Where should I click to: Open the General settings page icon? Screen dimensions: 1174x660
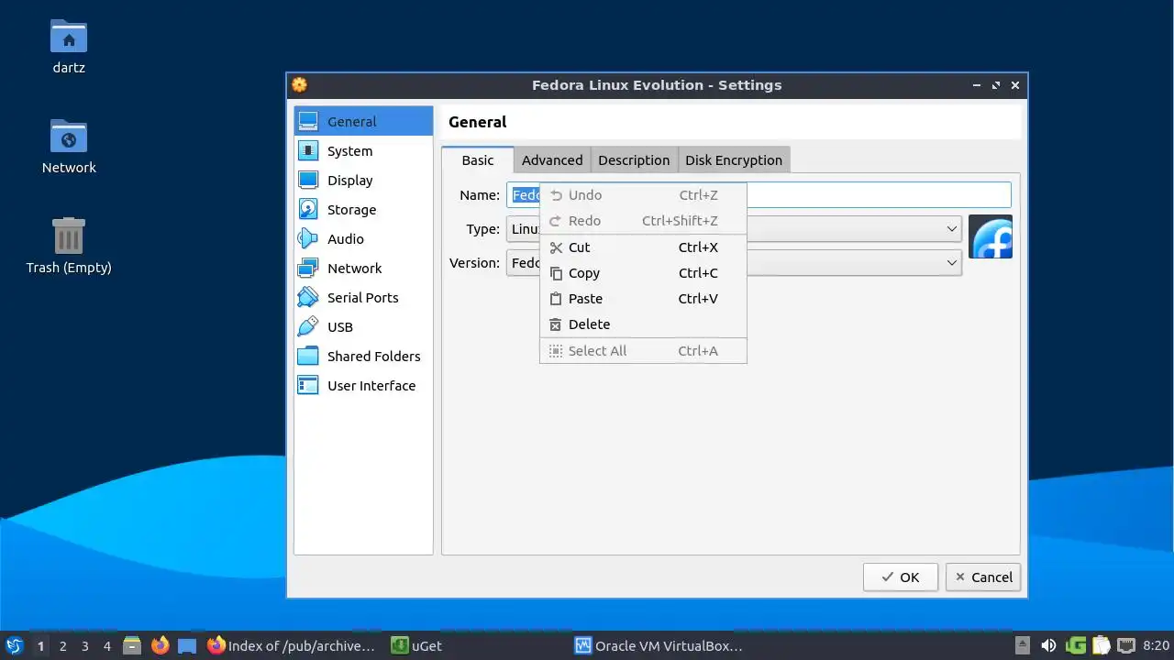(x=308, y=121)
